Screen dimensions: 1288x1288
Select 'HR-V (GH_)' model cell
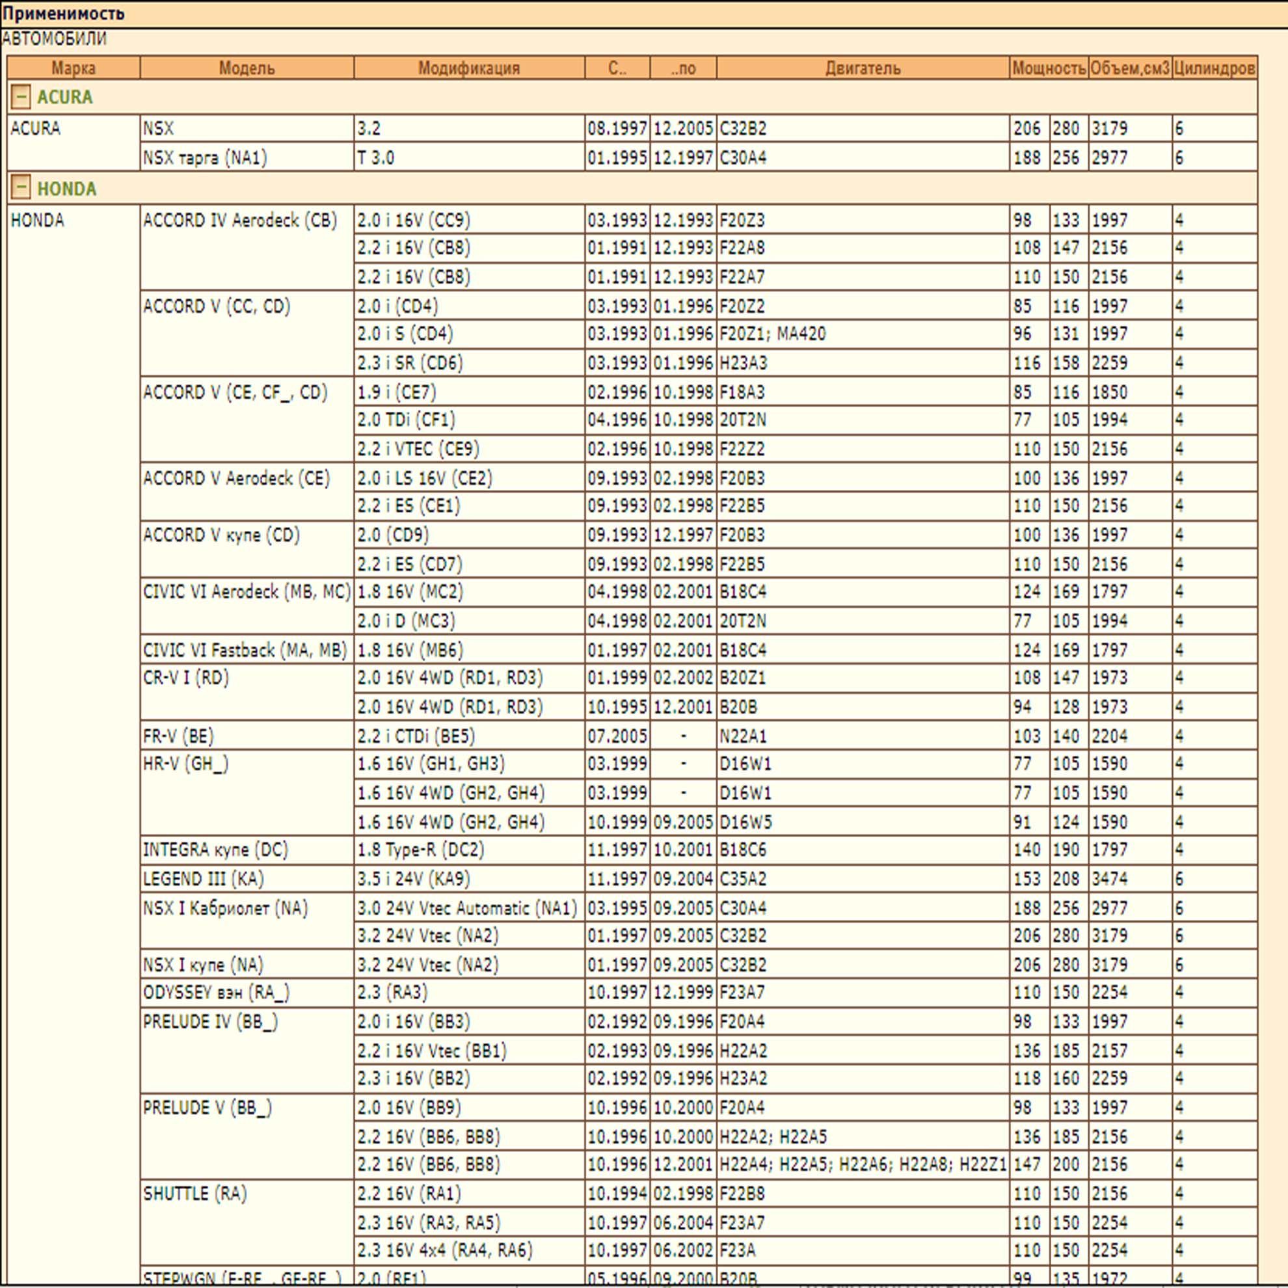[x=247, y=793]
